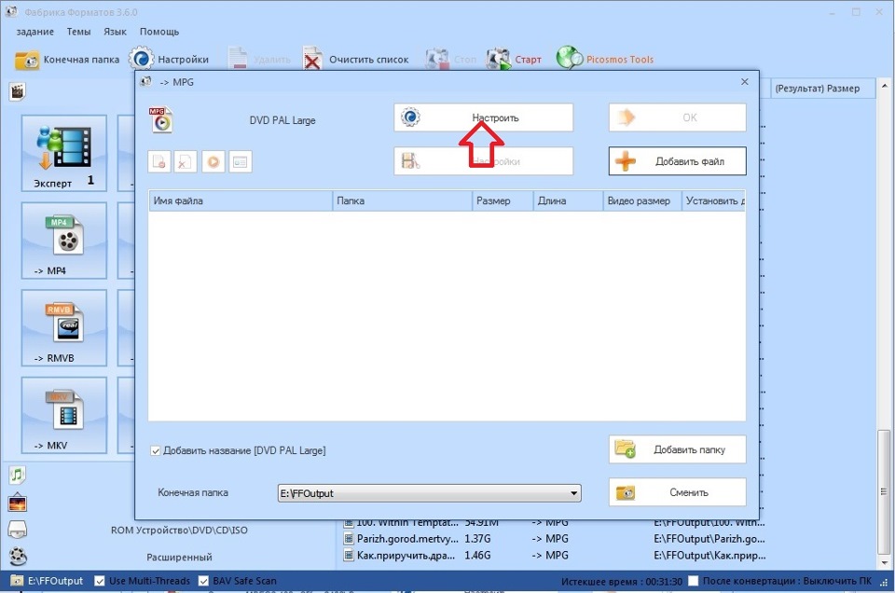Open the задание menu
Image resolution: width=895 pixels, height=593 pixels.
(34, 32)
